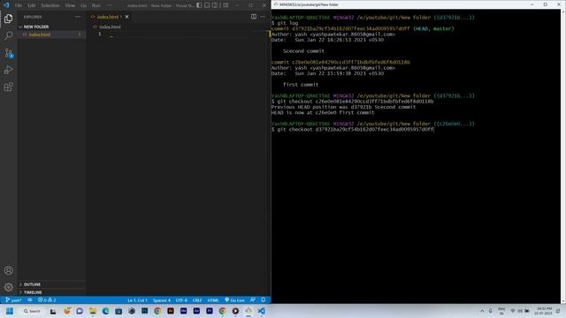This screenshot has height=318, width=566.
Task: Click index.html in the breadcrumb
Action: click(110, 26)
